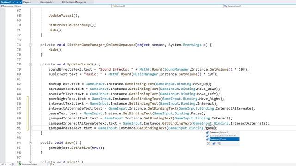Click the enum icon beside Gamepad_InteractAlternate
The image size is (296, 166).
(208, 136)
